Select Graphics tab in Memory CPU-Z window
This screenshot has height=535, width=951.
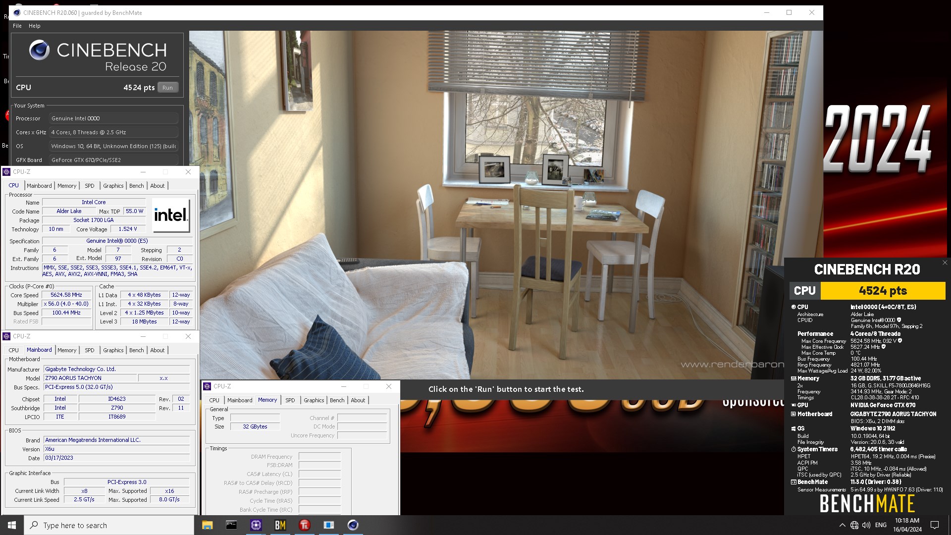pos(314,400)
